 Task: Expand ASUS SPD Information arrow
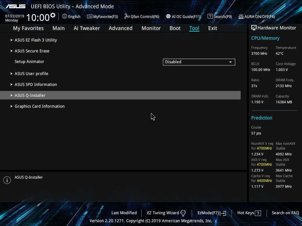coord(12,84)
